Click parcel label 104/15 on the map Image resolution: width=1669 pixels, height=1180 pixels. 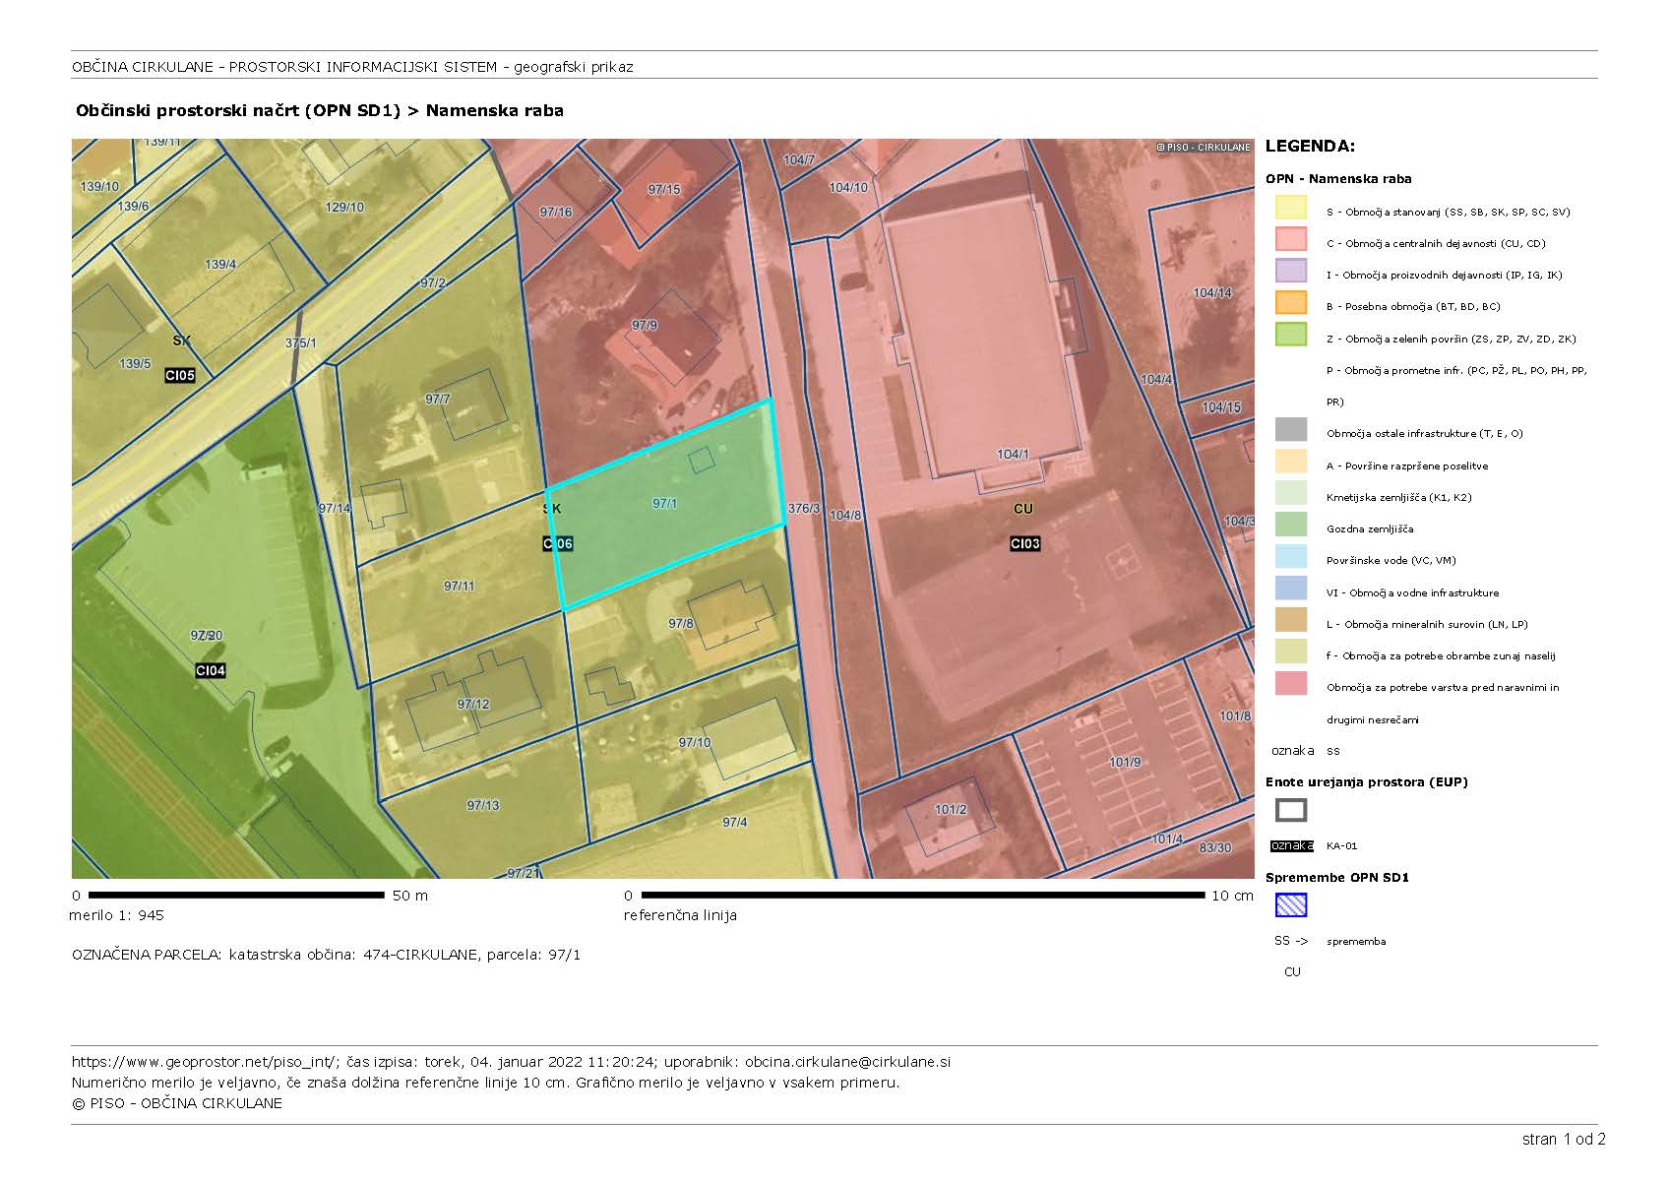tap(1221, 407)
